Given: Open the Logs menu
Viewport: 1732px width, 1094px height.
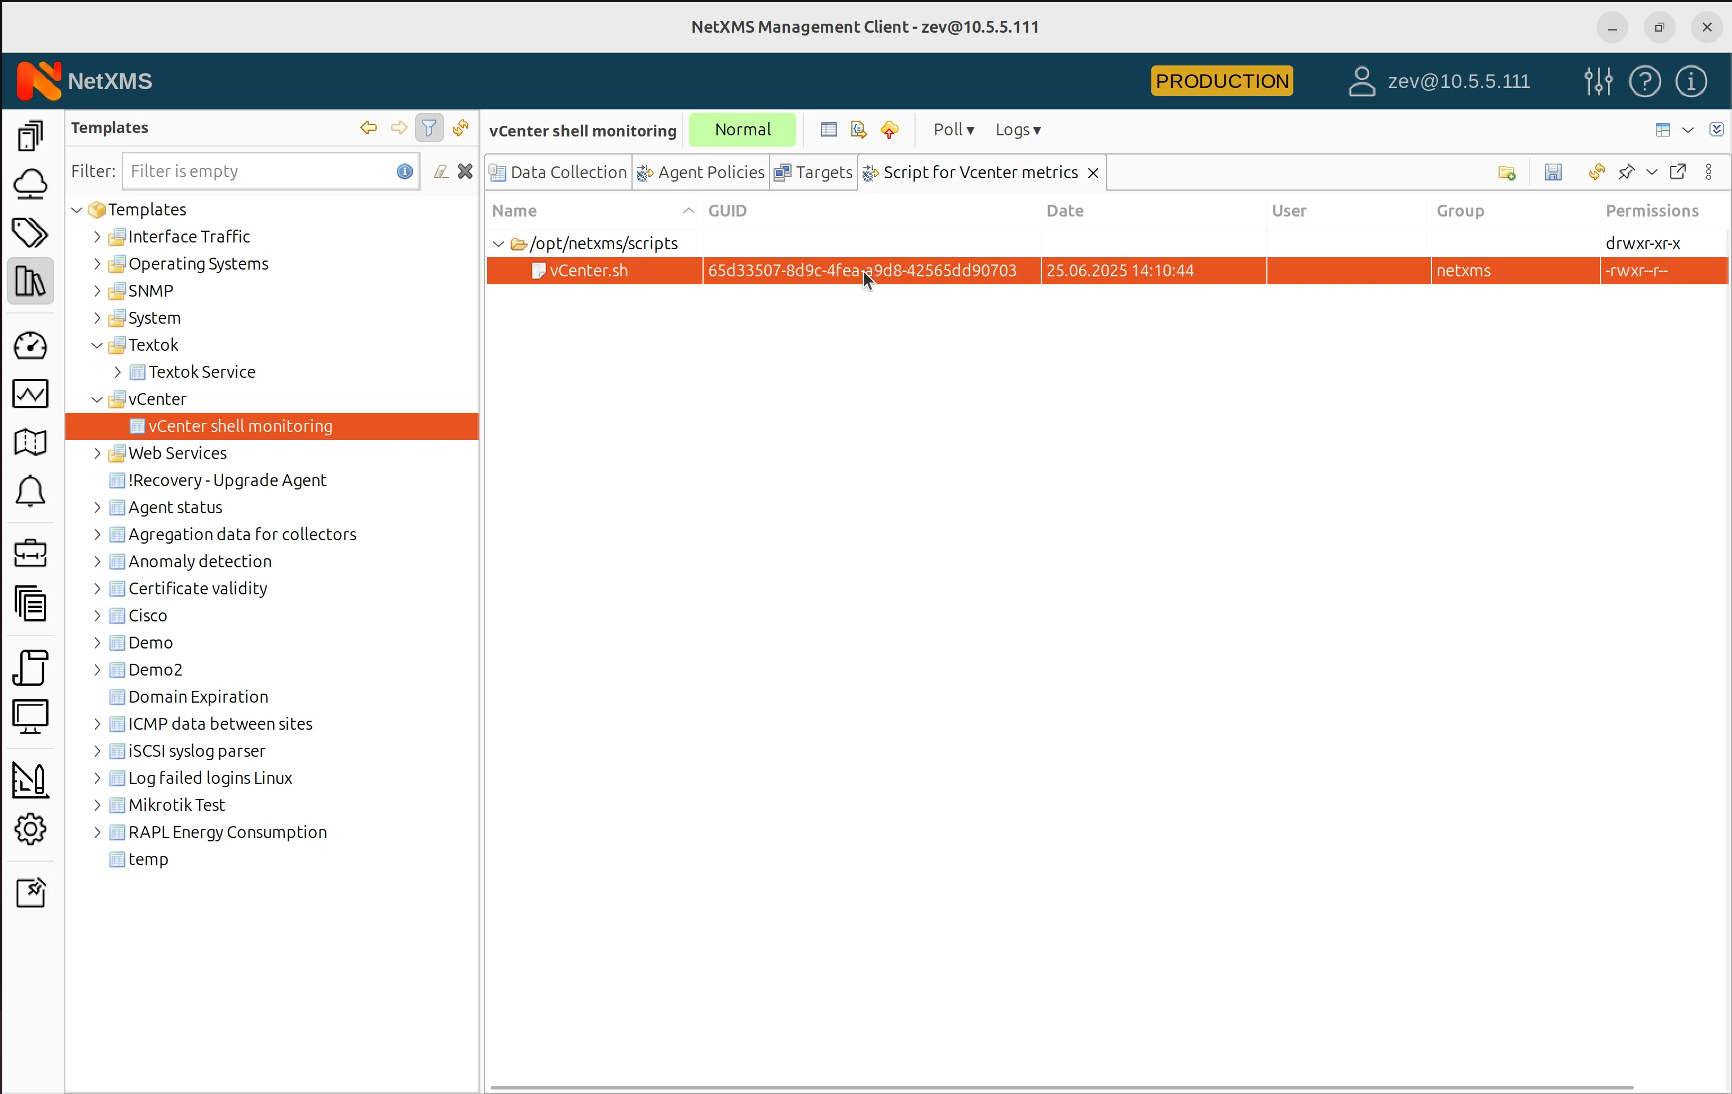Looking at the screenshot, I should (1017, 130).
